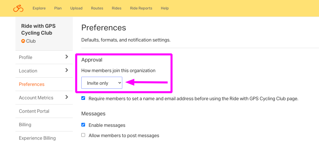The image size is (319, 144).
Task: Open Experience Billing in the sidebar
Action: click(37, 138)
